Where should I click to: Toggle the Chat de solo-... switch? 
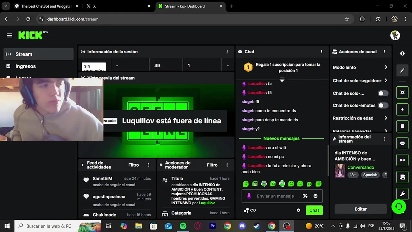[x=383, y=93]
